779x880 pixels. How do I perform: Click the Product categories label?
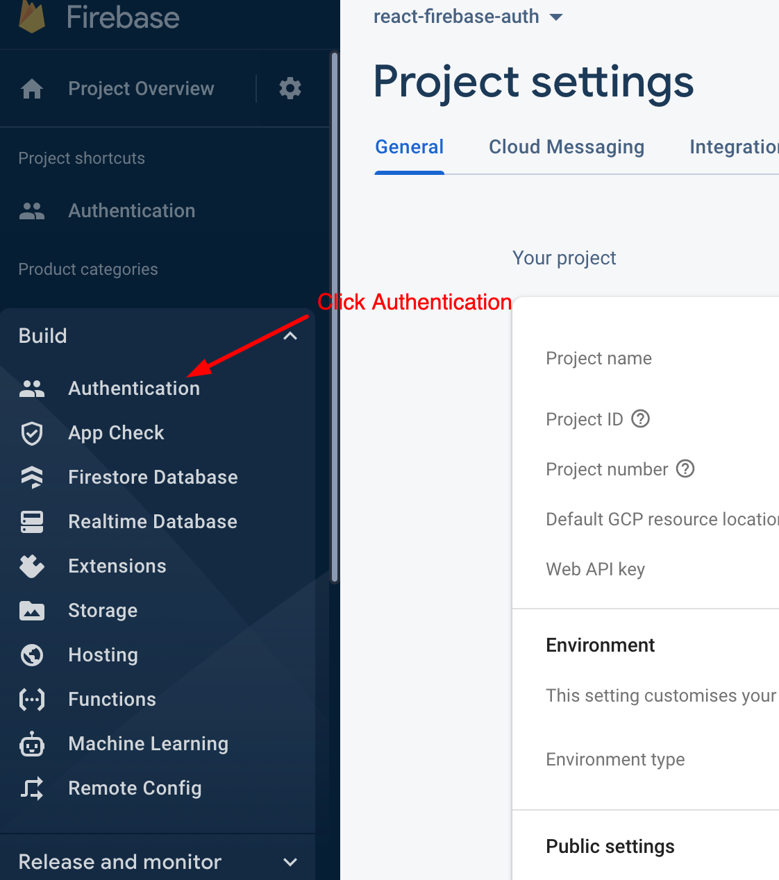[x=88, y=269]
